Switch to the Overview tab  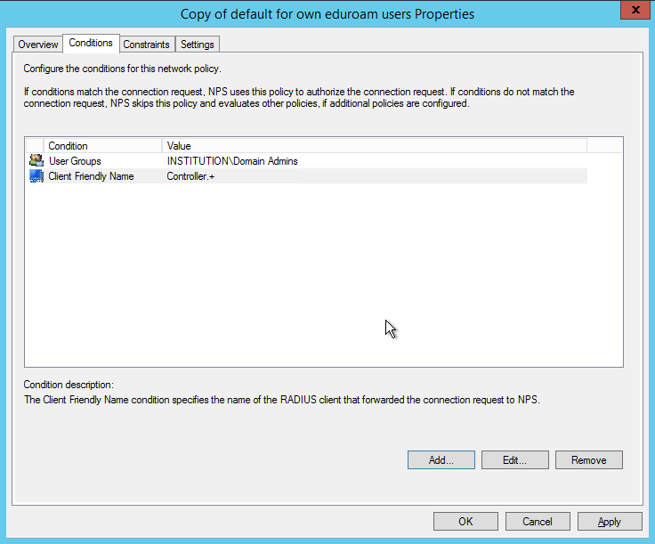(38, 45)
